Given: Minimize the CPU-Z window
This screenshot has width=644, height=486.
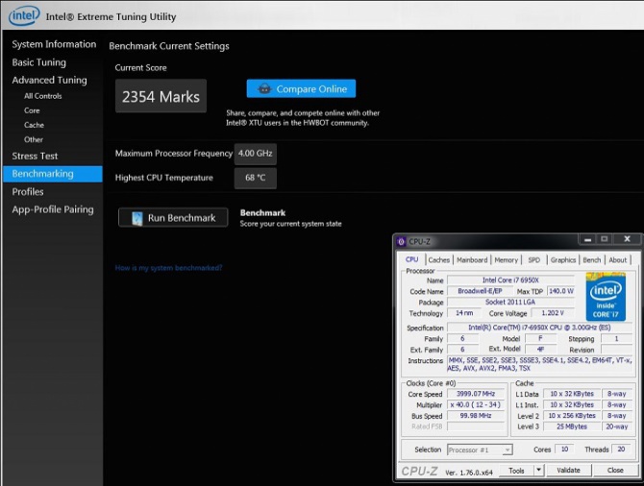Looking at the screenshot, I should point(587,239).
